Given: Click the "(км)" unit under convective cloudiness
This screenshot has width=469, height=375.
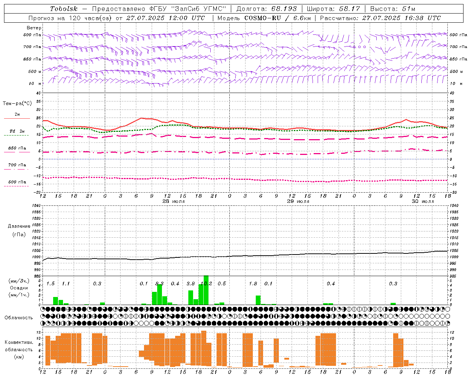Looking at the screenshot, I should 19,357.
